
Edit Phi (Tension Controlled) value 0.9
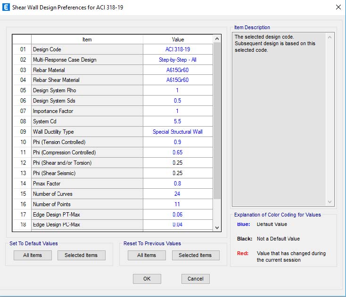[178, 142]
